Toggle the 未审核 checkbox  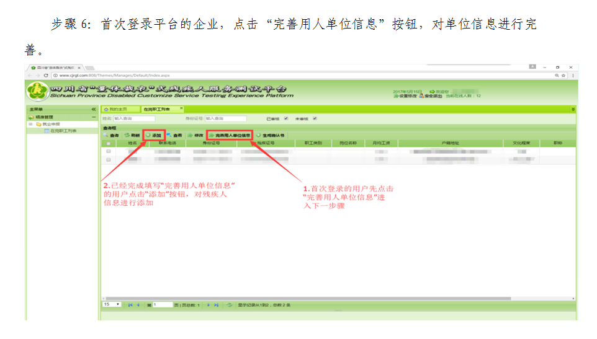(x=315, y=118)
